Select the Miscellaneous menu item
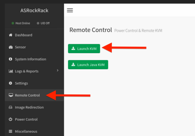Image resolution: width=195 pixels, height=136 pixels. point(26,131)
